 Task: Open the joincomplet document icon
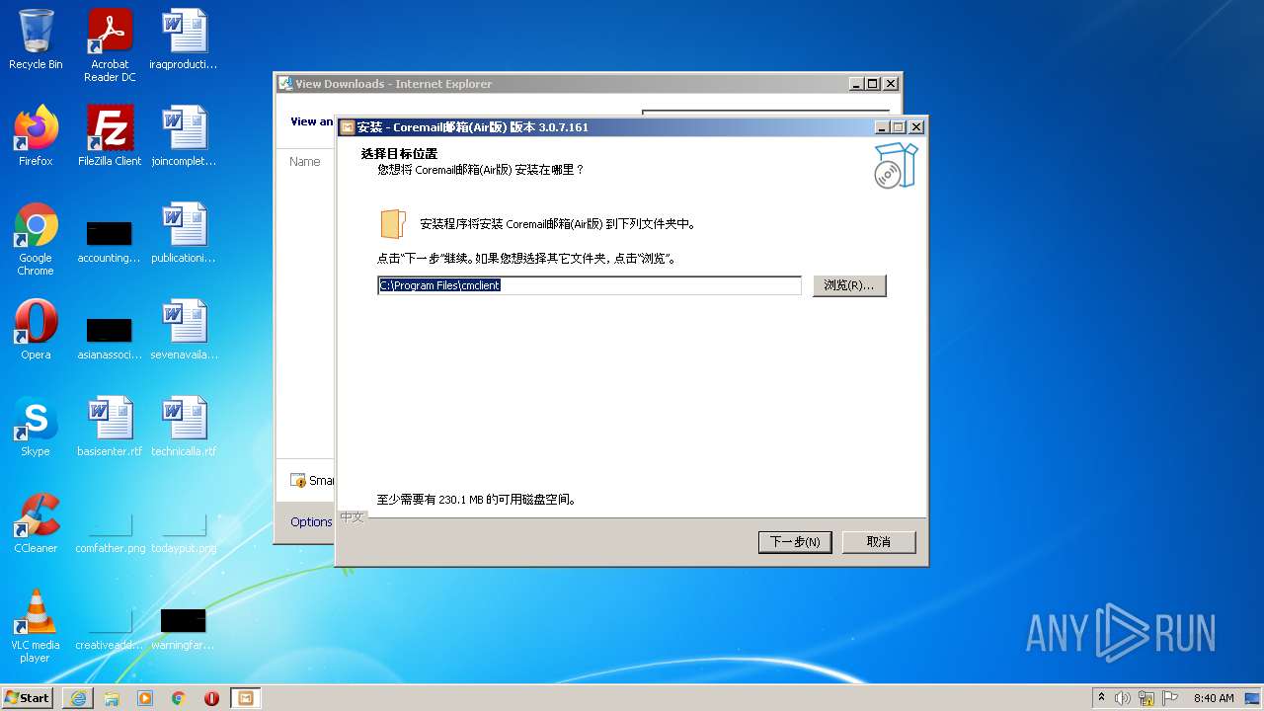(184, 136)
